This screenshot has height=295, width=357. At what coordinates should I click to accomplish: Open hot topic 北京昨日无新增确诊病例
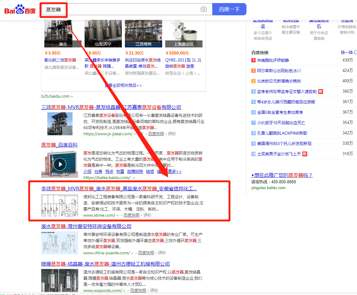pos(279,81)
